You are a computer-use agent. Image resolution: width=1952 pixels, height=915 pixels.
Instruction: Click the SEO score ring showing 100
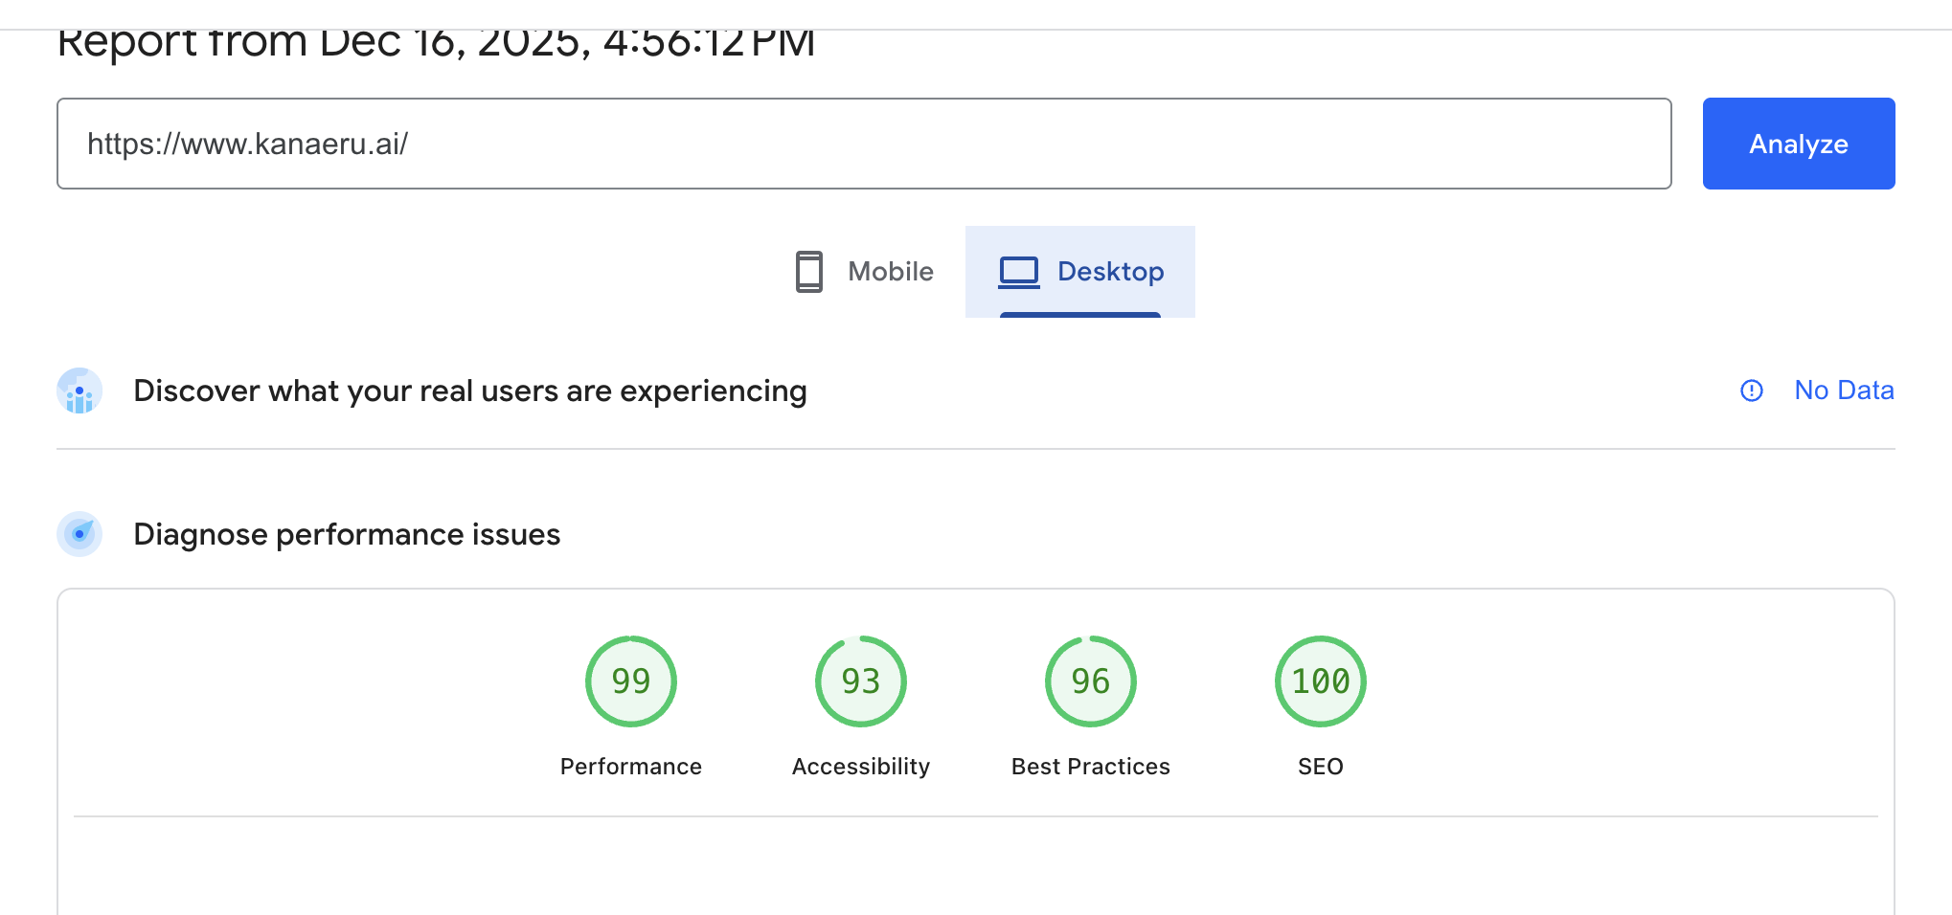pos(1320,681)
